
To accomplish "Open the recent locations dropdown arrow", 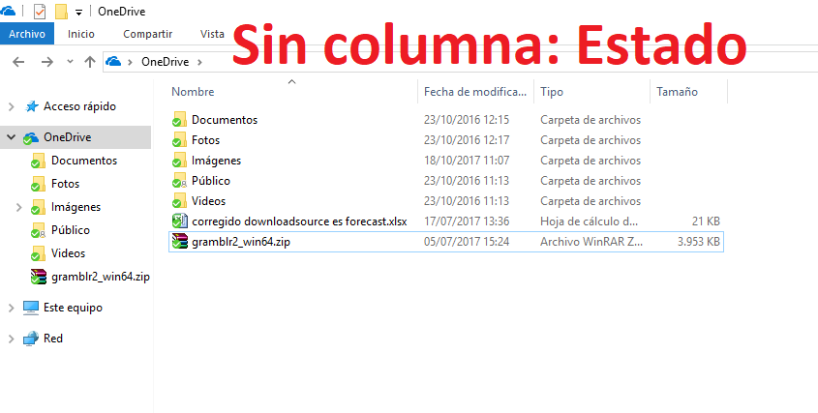I will [71, 62].
